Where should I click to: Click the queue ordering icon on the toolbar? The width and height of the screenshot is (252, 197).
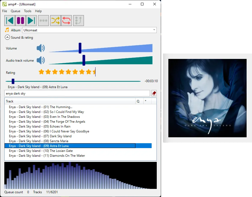[x=78, y=20]
